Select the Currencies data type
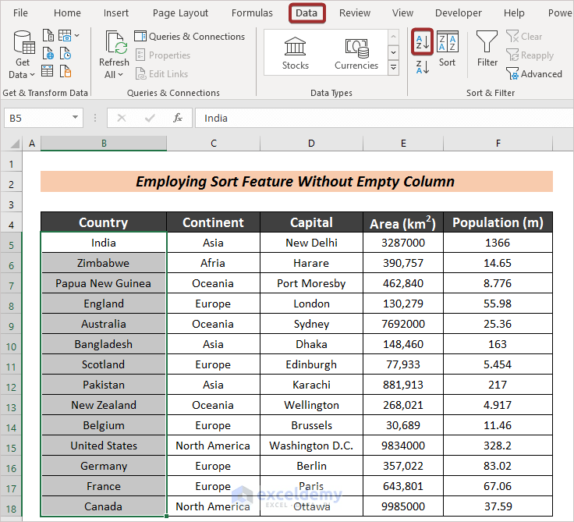 point(356,54)
